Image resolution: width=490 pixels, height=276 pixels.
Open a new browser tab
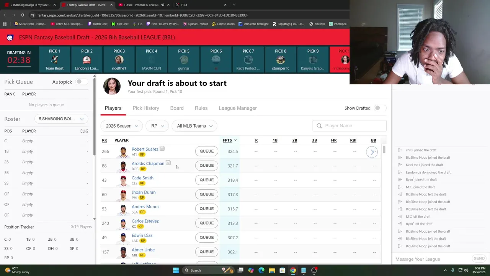pyautogui.click(x=234, y=5)
